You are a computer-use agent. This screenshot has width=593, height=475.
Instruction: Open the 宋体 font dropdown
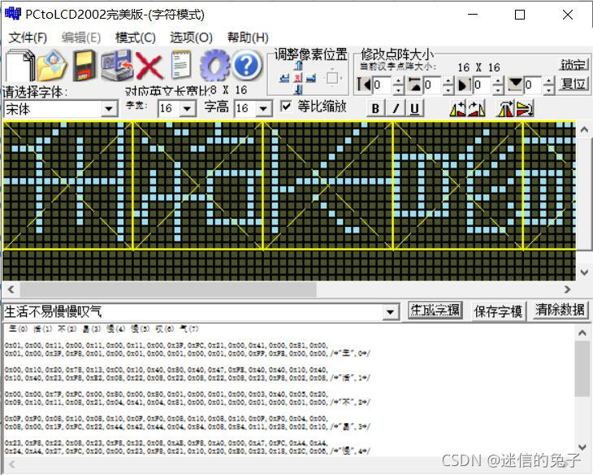tap(109, 109)
